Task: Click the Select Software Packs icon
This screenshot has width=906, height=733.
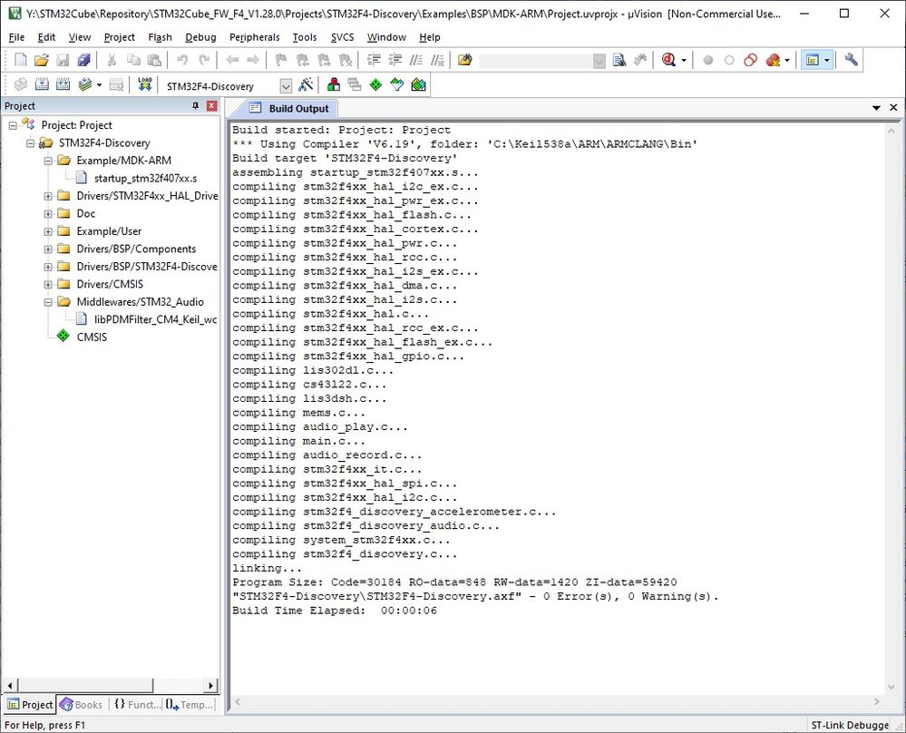Action: pos(397,85)
